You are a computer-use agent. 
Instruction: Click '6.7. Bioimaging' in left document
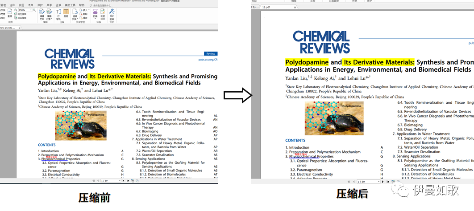pos(147,131)
